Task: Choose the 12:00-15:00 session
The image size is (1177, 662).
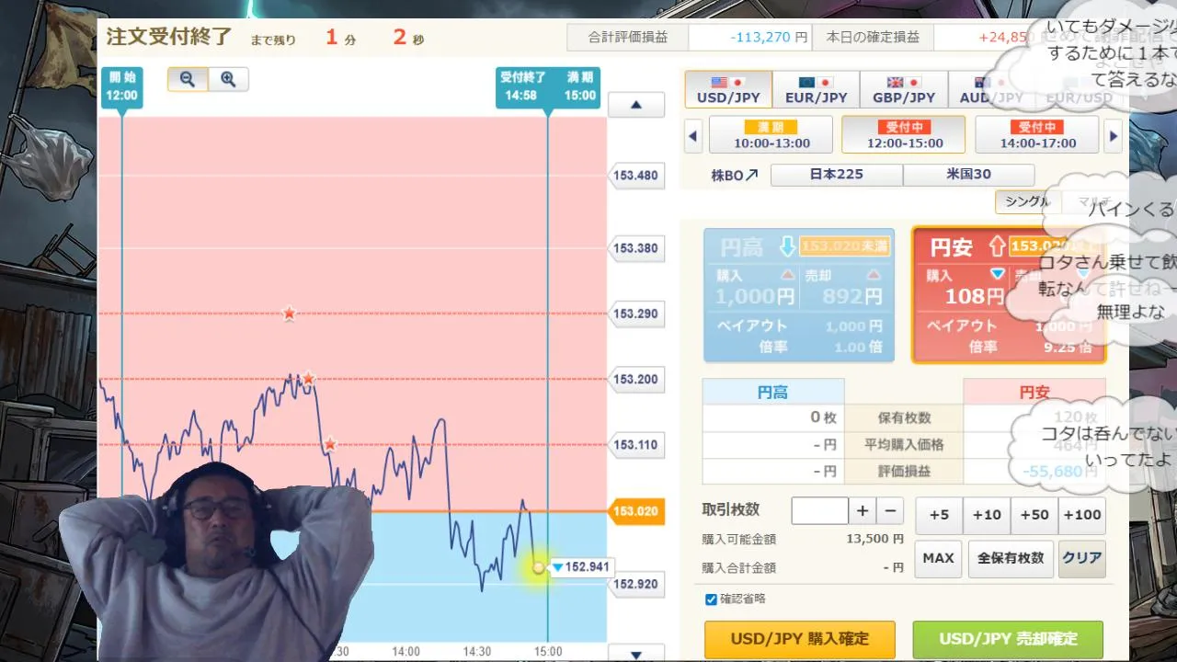Action: click(x=904, y=135)
